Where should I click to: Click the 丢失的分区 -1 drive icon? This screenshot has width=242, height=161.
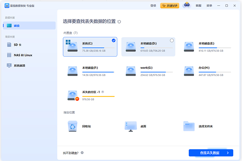click(x=73, y=96)
